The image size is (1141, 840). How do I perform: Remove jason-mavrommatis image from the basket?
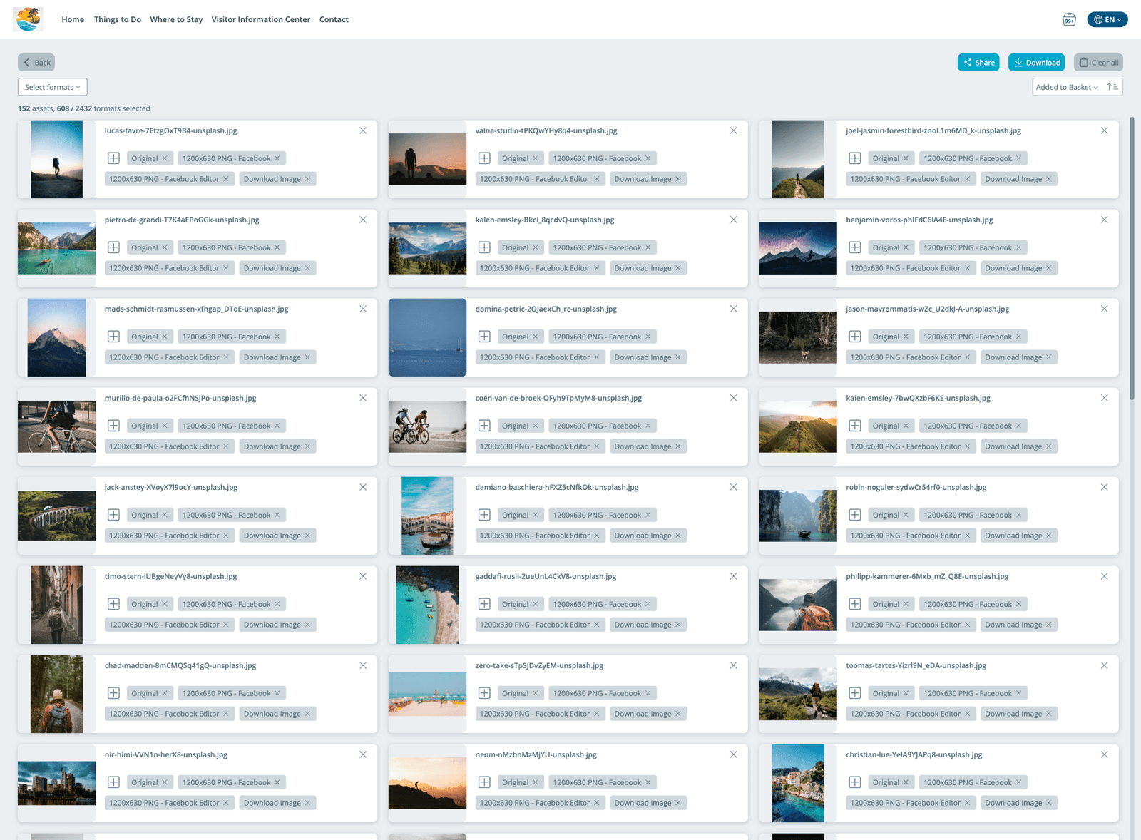tap(1104, 309)
